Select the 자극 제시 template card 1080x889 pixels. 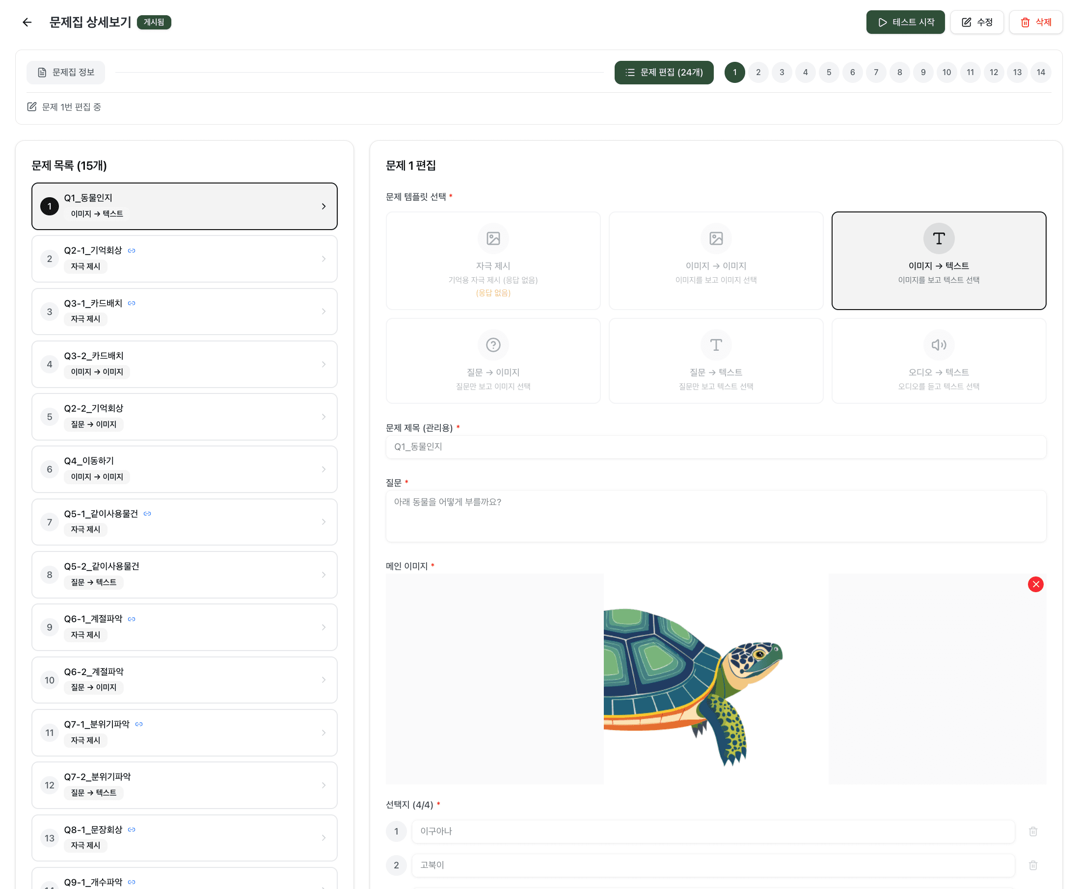(x=492, y=261)
